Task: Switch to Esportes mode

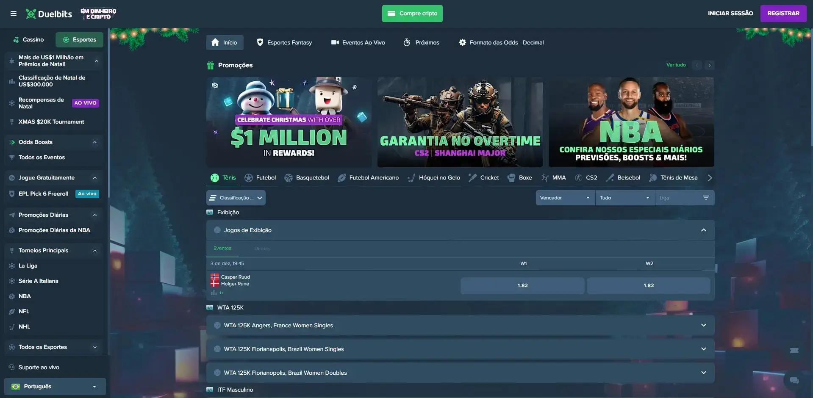Action: coord(80,40)
